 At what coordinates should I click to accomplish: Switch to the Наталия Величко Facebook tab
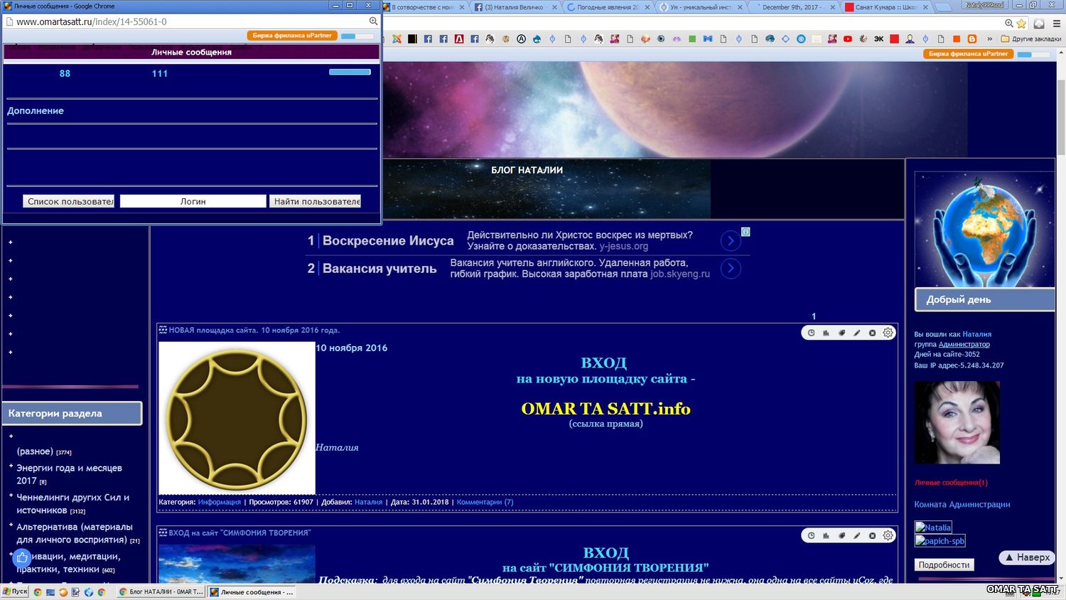pos(514,7)
